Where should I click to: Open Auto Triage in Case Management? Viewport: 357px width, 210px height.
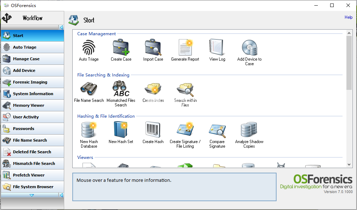pyautogui.click(x=89, y=50)
